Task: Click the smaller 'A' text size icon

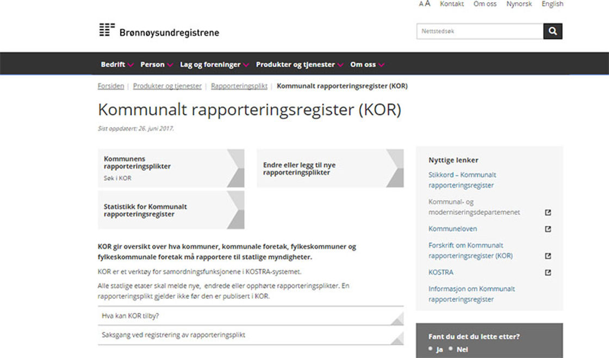Action: 421,4
